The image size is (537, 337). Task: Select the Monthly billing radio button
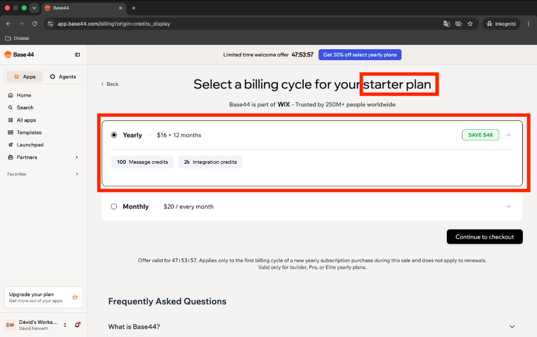click(x=114, y=206)
